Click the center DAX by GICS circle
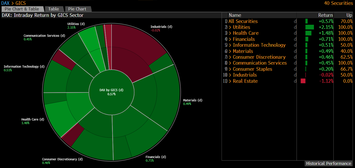Screen dimensions: 355x168 pos(112,92)
